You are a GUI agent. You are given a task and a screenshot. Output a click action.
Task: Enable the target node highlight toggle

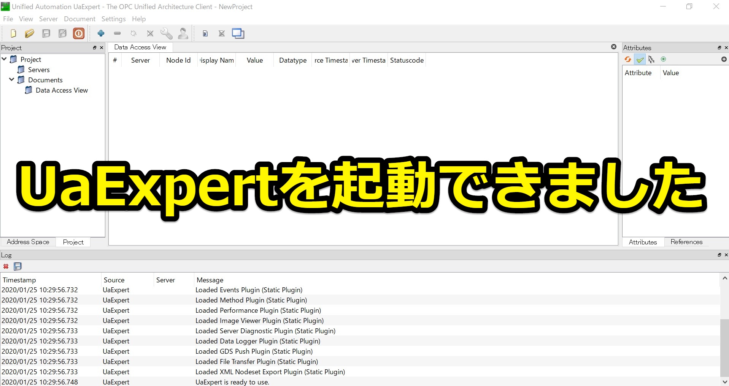[664, 59]
